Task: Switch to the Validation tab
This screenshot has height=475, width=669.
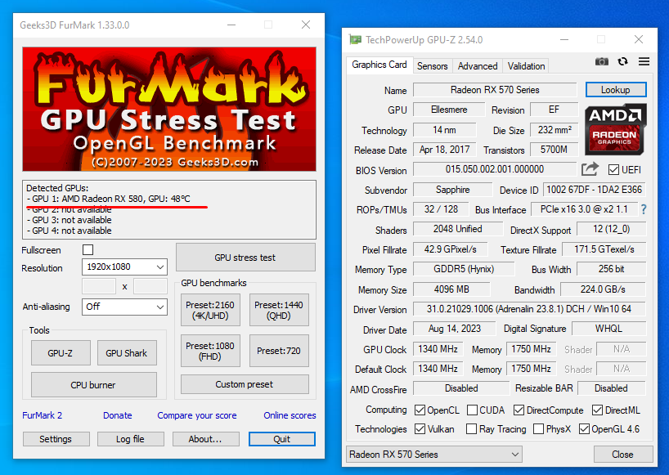Action: point(526,66)
